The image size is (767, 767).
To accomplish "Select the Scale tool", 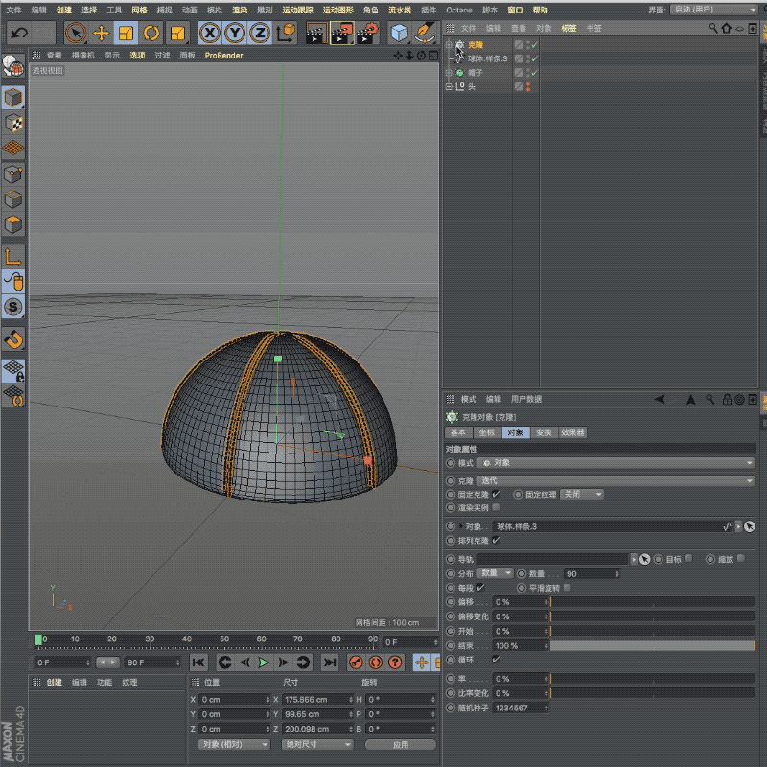I will 127,33.
